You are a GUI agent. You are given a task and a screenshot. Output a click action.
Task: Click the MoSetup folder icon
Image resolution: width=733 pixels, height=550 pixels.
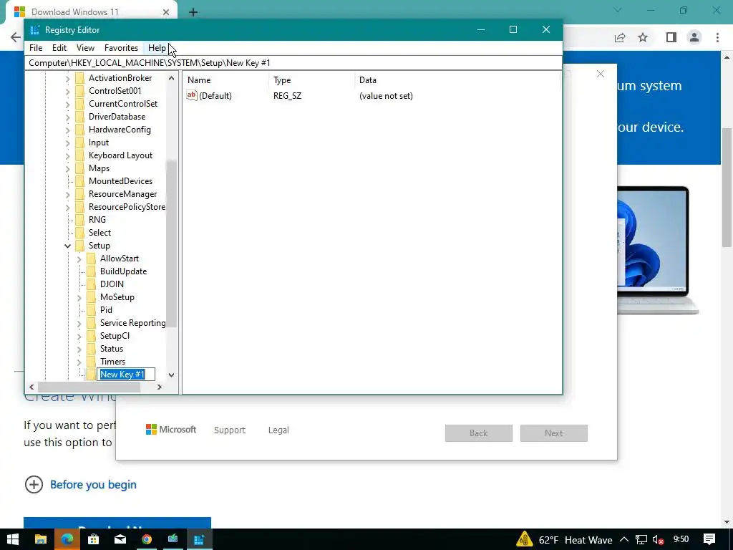[91, 297]
